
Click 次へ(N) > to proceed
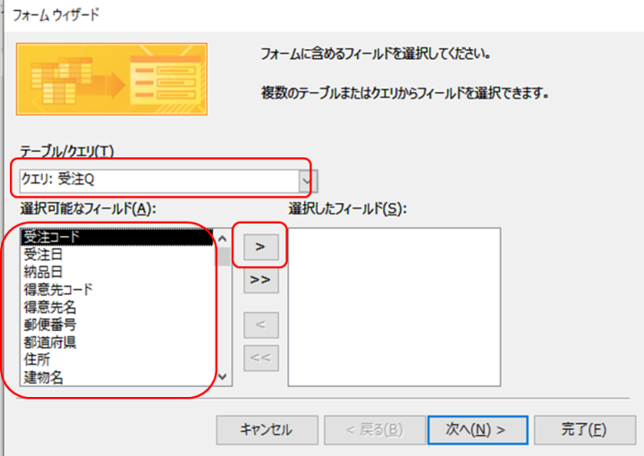coord(475,429)
